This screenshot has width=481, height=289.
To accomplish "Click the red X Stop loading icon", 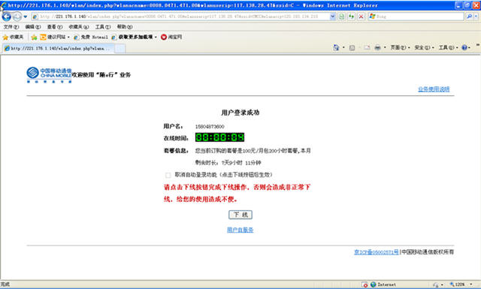I will (361, 17).
